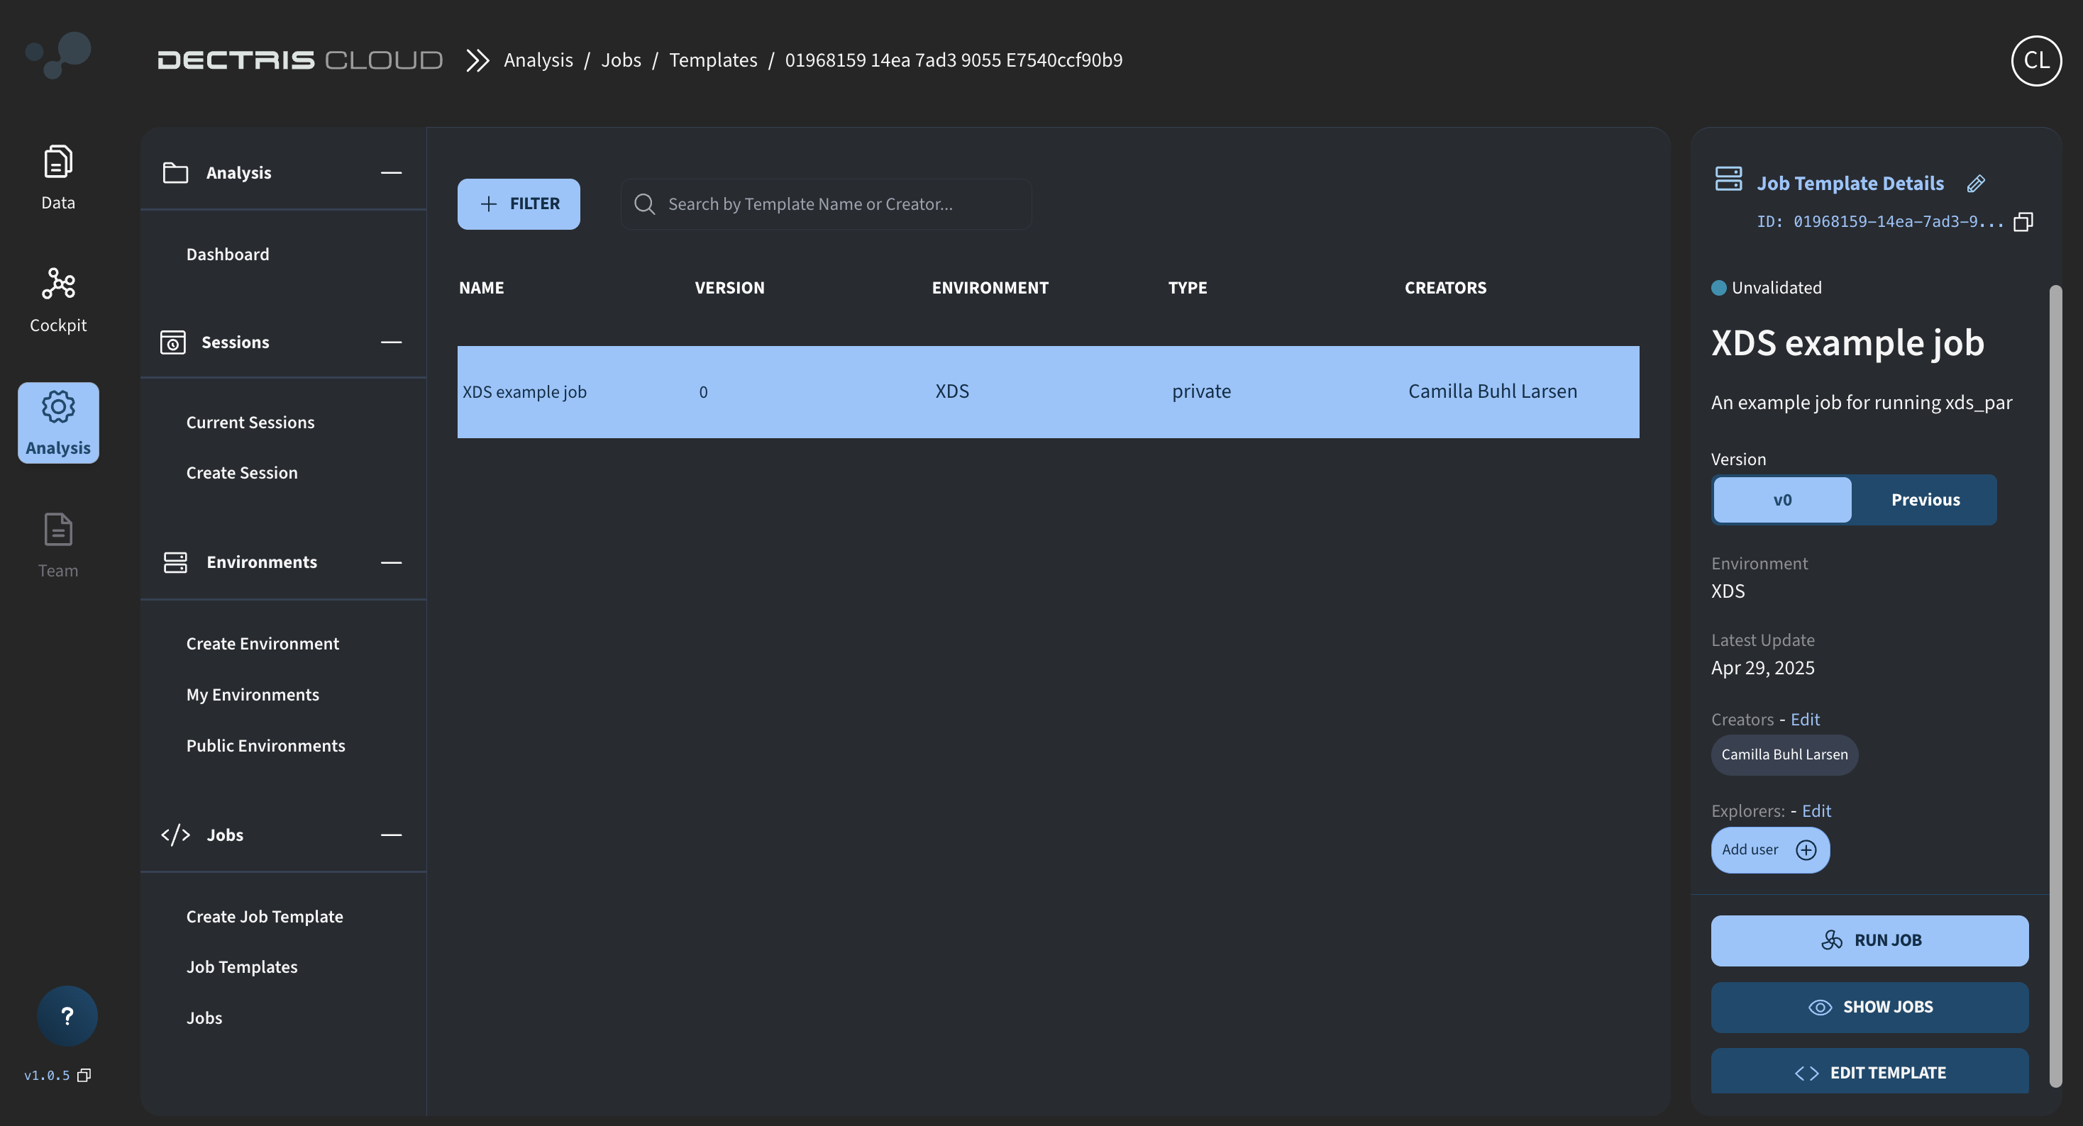2083x1126 pixels.
Task: Go to Current Sessions
Action: (x=250, y=423)
